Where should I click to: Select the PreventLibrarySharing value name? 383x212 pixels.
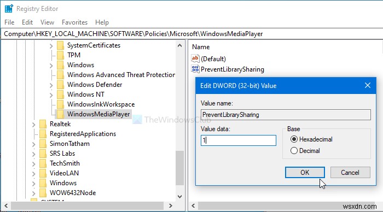click(233, 69)
